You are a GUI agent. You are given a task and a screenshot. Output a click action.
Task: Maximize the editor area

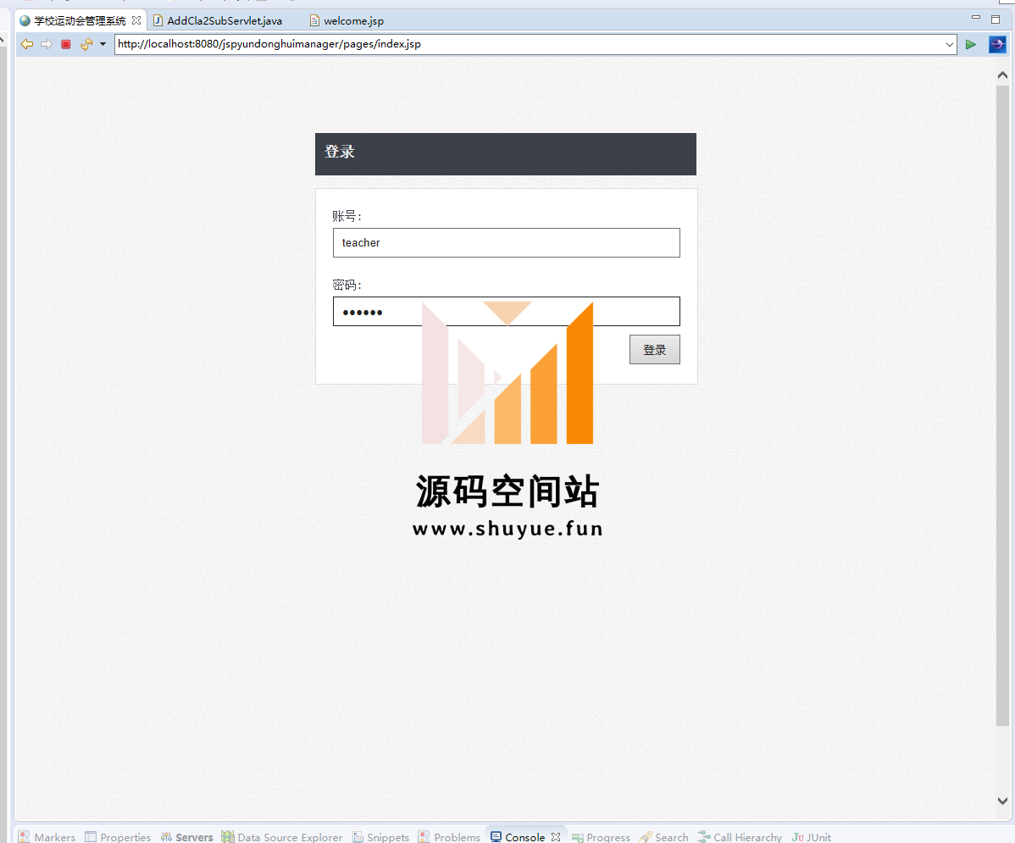pos(996,19)
